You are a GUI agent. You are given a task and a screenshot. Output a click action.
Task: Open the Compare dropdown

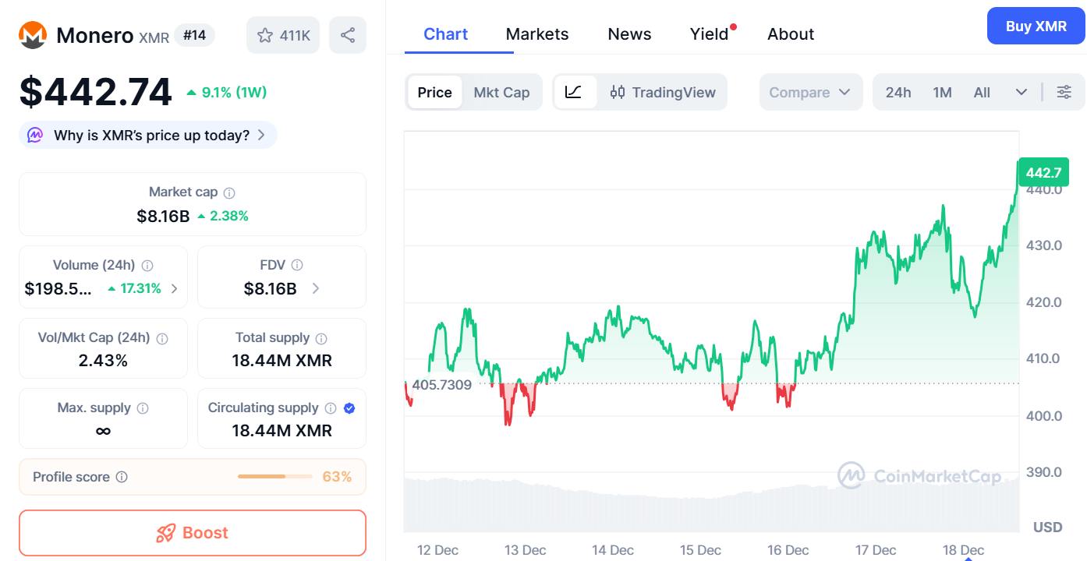click(x=811, y=92)
